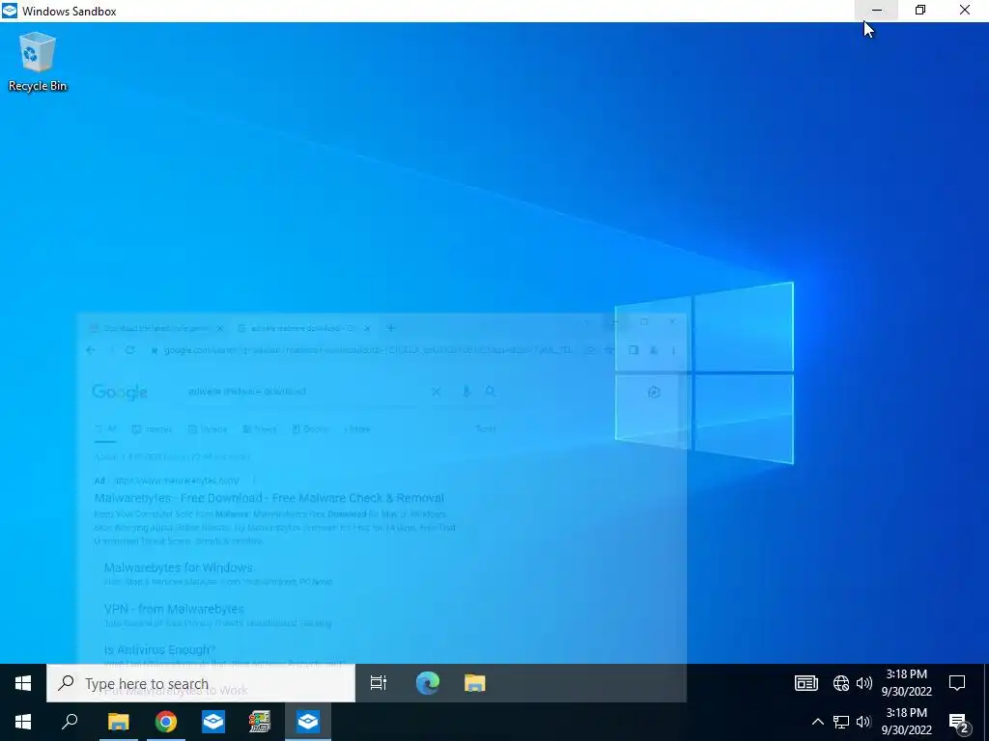Open Task View in the sandbox taskbar
The height and width of the screenshot is (741, 989).
click(x=379, y=683)
